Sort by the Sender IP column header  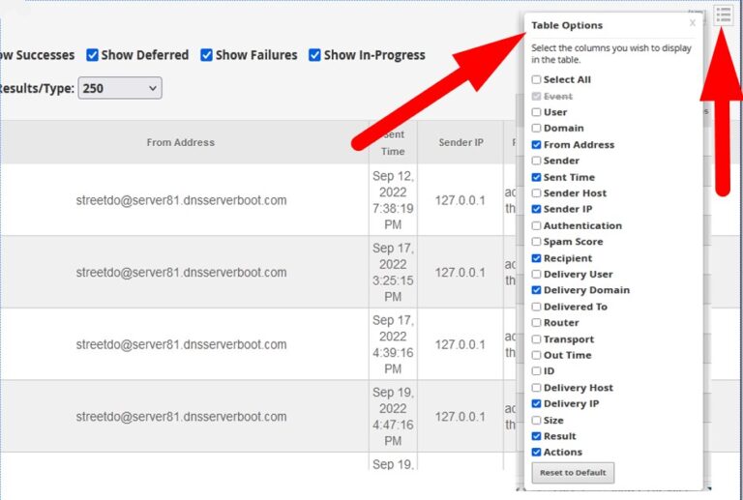(x=461, y=142)
